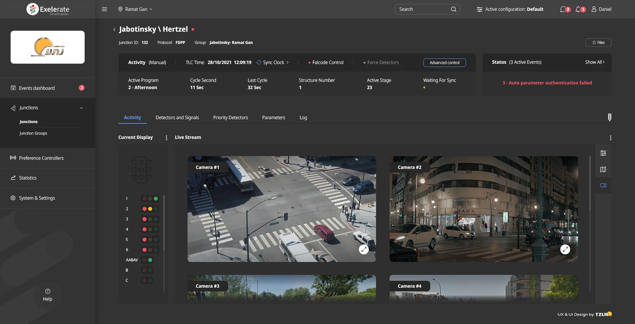Open Ramat Gan location dropdown
635x324 pixels.
[135, 9]
